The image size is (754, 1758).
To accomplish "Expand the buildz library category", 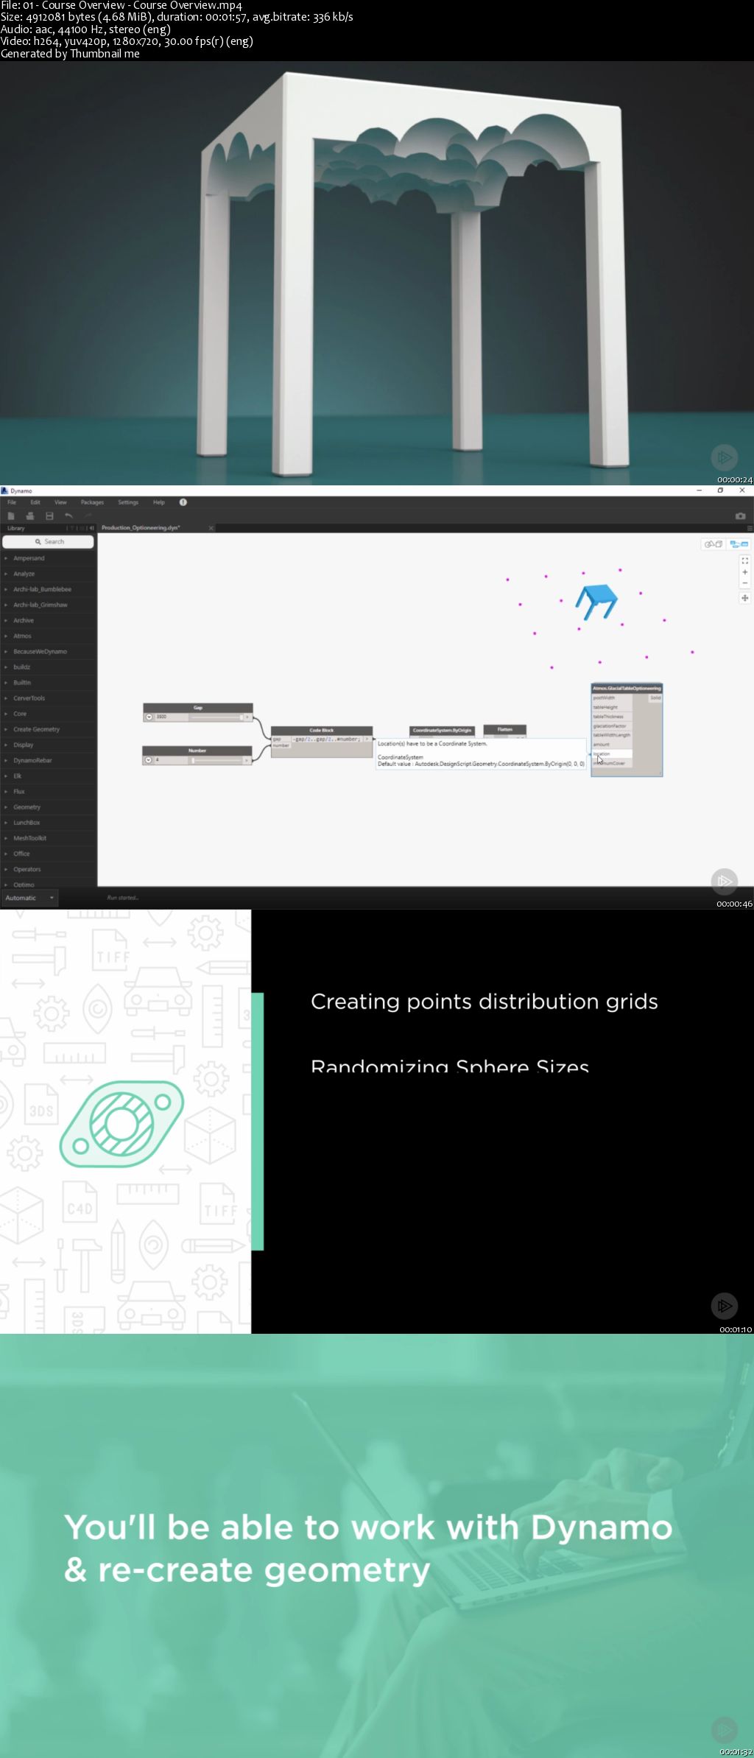I will click(x=48, y=667).
